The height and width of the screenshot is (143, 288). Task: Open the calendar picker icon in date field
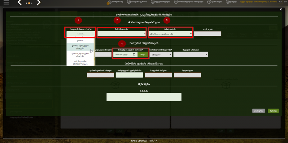coord(134,54)
